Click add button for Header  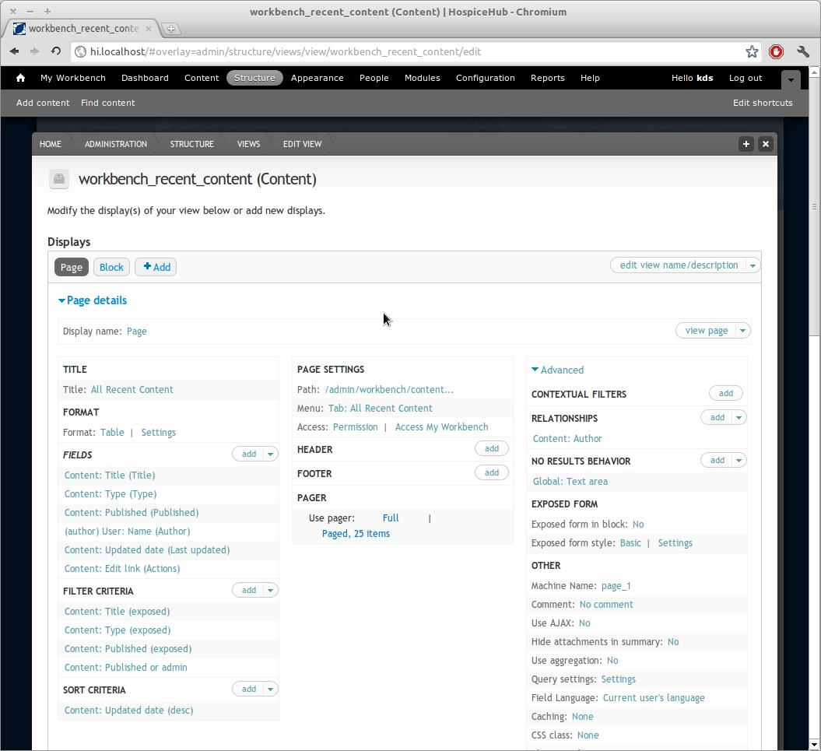tap(492, 448)
